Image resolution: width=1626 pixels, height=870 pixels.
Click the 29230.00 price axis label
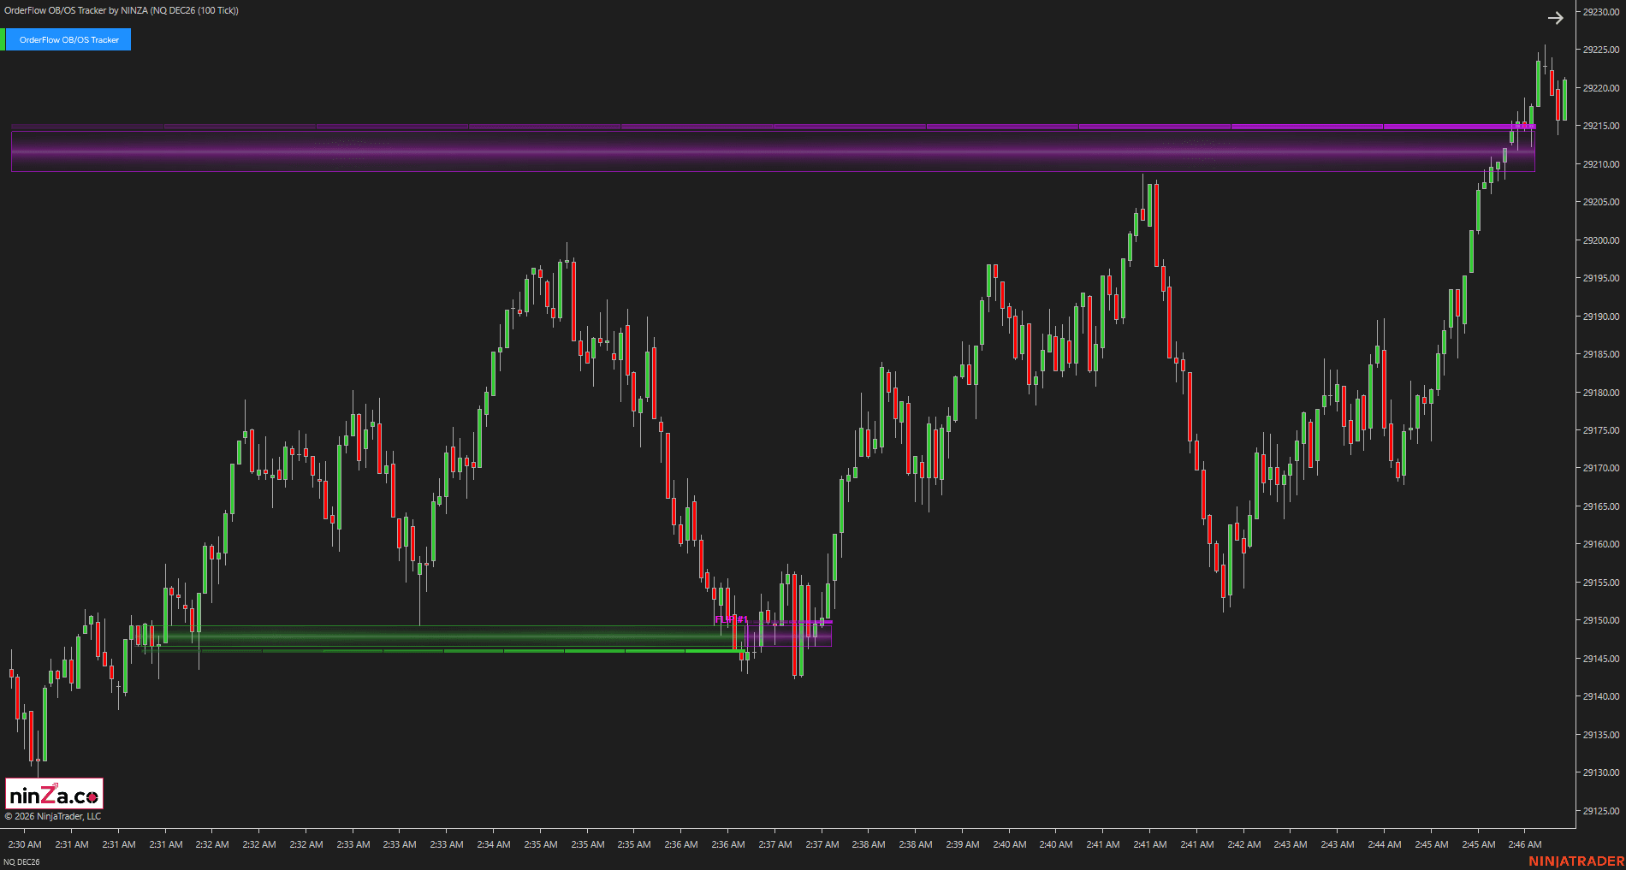pos(1600,12)
